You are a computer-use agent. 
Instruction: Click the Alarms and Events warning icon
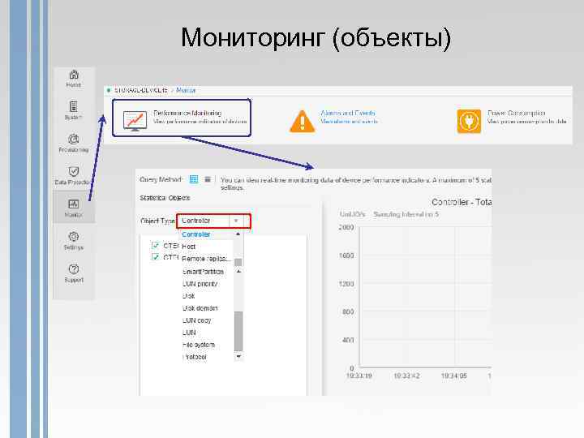click(x=302, y=122)
